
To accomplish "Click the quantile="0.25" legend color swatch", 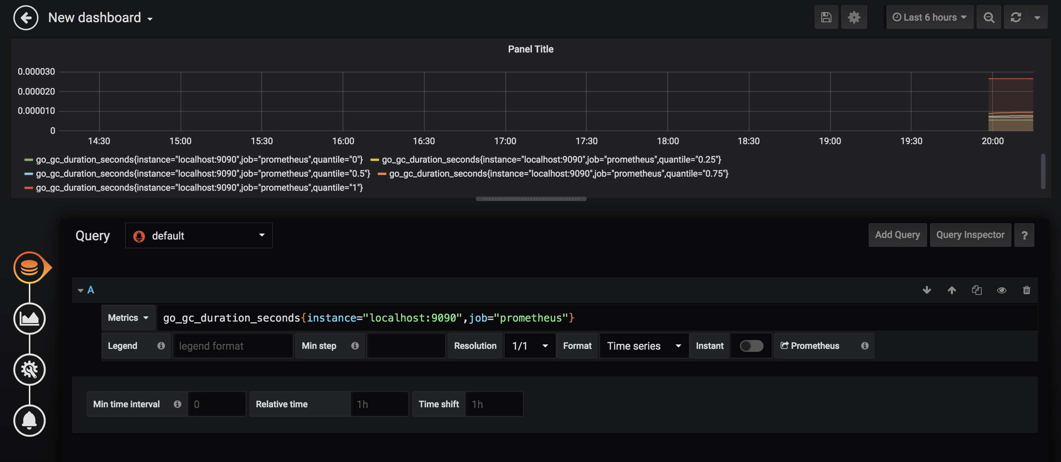I will click(374, 160).
